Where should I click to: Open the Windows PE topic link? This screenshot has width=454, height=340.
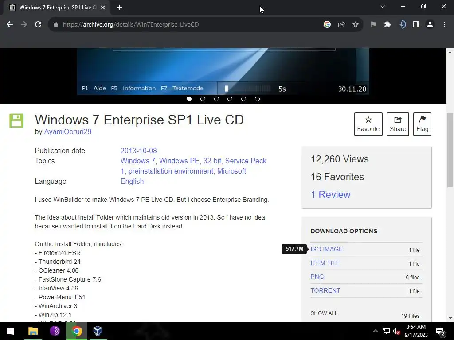[x=179, y=161]
